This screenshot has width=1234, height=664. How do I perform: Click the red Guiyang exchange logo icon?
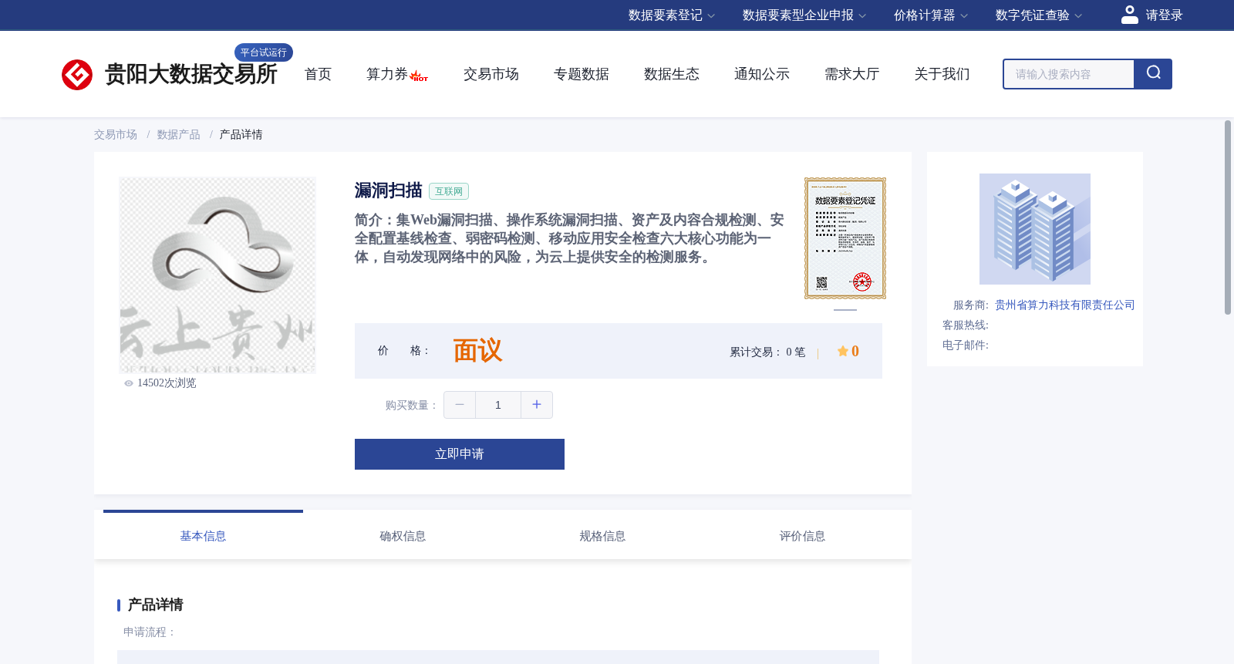coord(77,75)
